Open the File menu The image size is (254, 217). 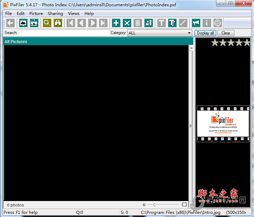[x=8, y=14]
